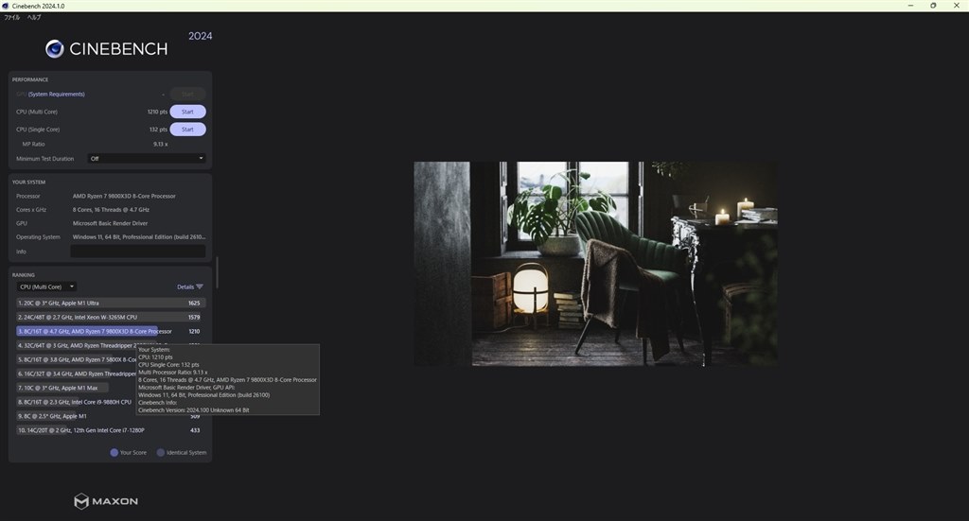Click the Info text field
The height and width of the screenshot is (521, 969).
click(x=137, y=252)
